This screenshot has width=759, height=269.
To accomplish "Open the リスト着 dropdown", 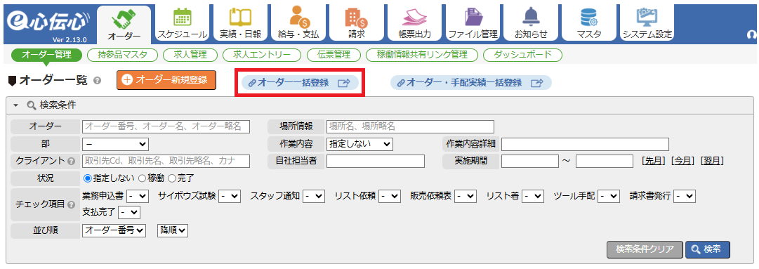I will [x=533, y=196].
